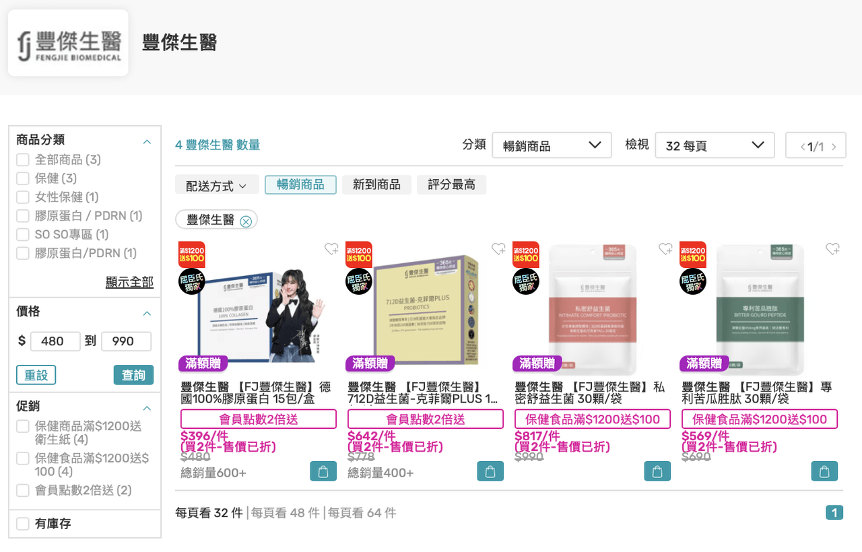Open the 配送方式 dropdown

[x=217, y=185]
